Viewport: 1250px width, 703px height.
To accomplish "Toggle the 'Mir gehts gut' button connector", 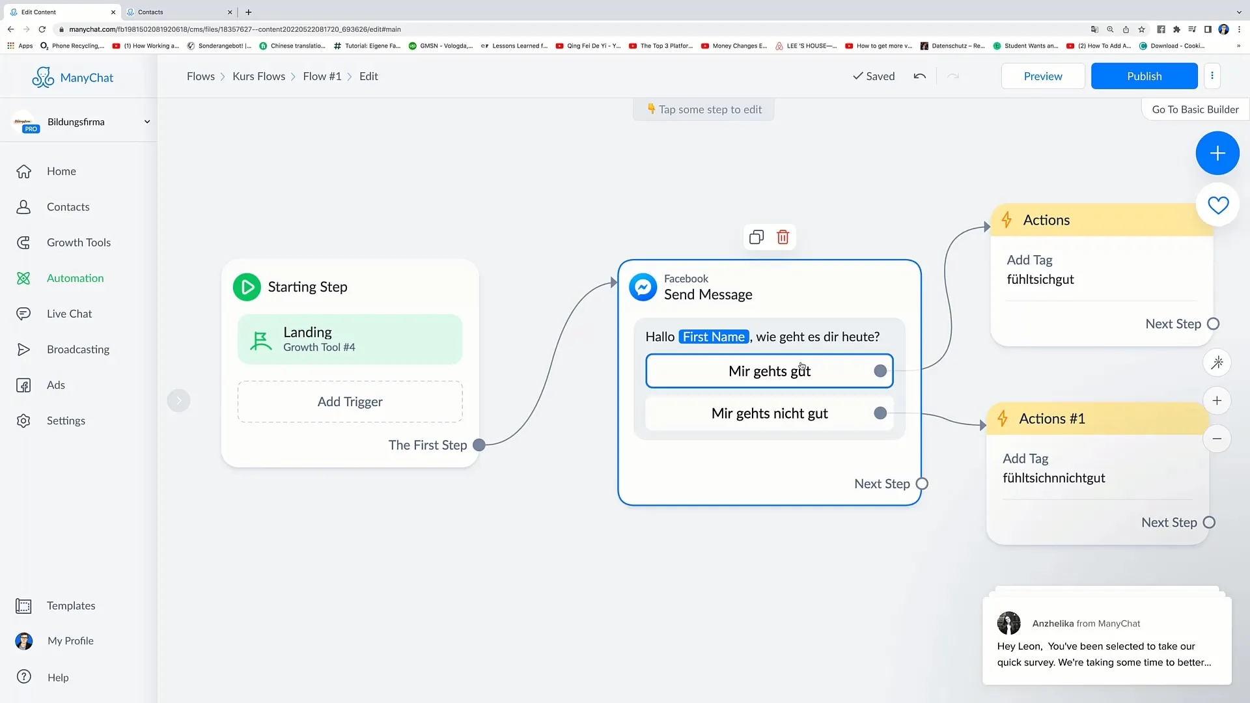I will click(x=881, y=371).
